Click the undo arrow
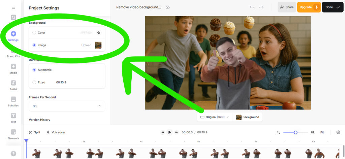Viewport: 345px width, 159px height. 252,7
